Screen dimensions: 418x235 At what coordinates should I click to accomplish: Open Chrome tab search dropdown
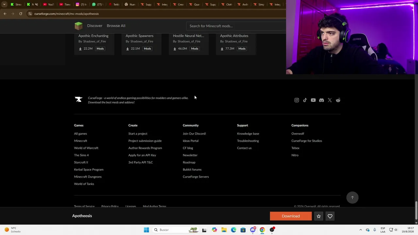[x=4, y=4]
